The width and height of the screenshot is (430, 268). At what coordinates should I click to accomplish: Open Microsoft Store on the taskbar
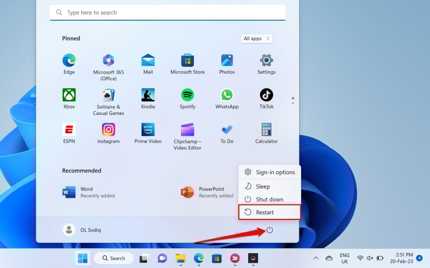click(x=217, y=258)
